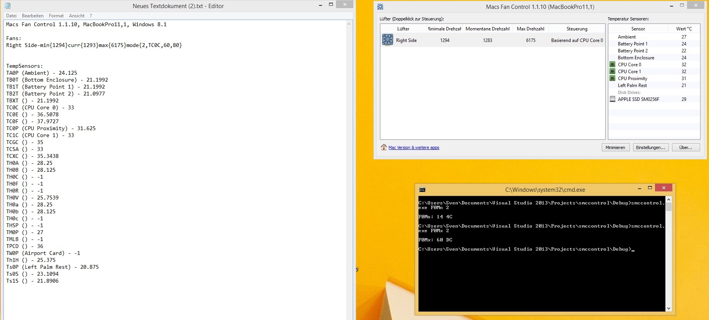The height and width of the screenshot is (320, 709).
Task: Click the TA0P (Ambient) line in Editor
Action: point(42,73)
